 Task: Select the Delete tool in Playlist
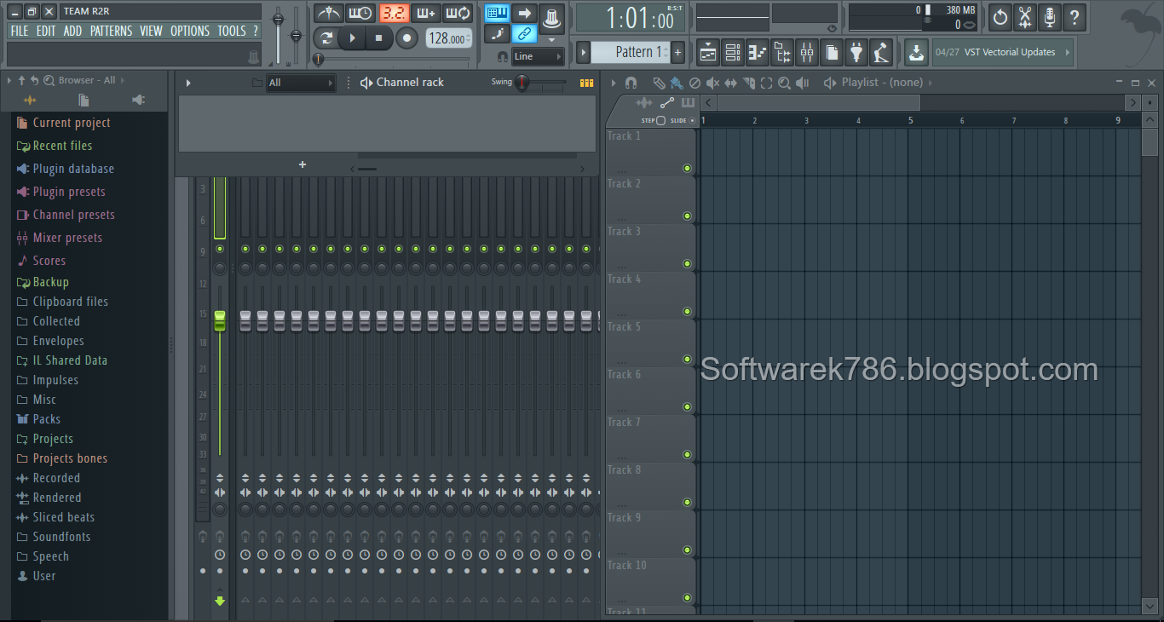694,83
